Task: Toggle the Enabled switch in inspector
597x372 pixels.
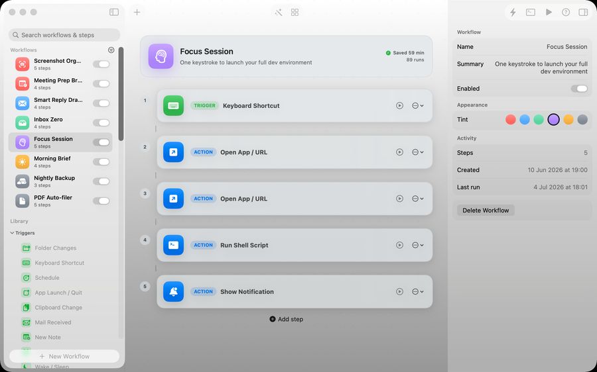Action: pos(579,89)
